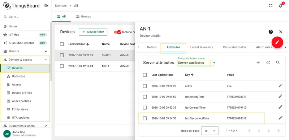Open Asset profiles page
The height and width of the screenshot is (140, 289).
[x=25, y=101]
